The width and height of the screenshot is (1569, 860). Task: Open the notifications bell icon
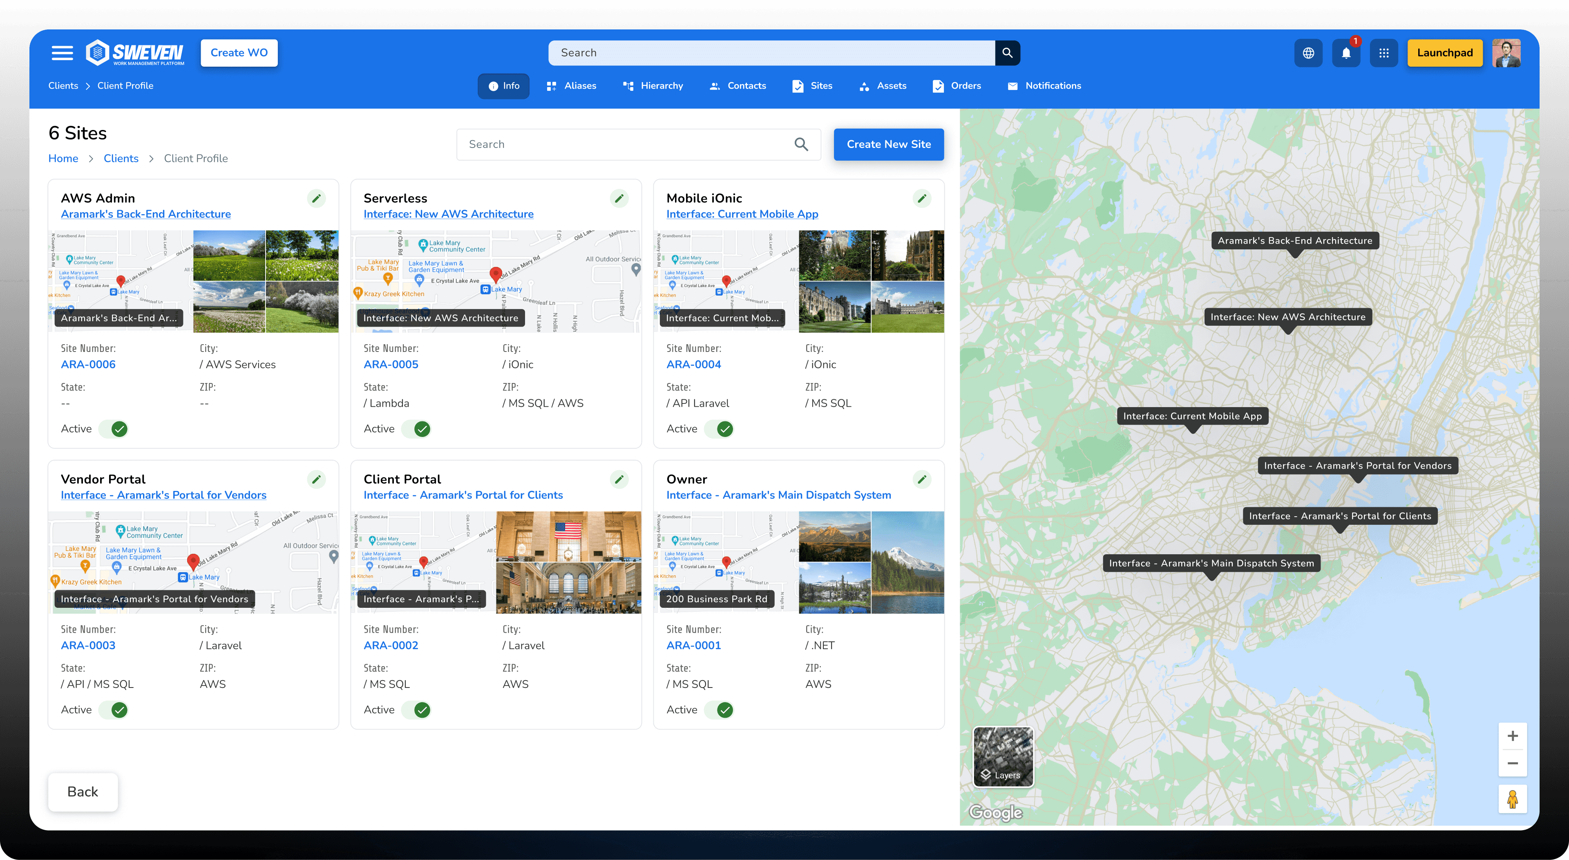1346,53
